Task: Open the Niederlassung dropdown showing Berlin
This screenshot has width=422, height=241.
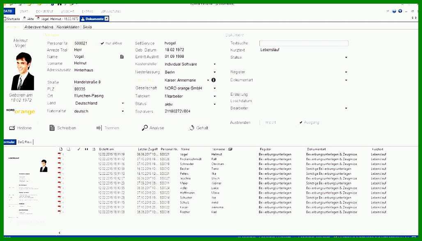Action: tap(215, 72)
